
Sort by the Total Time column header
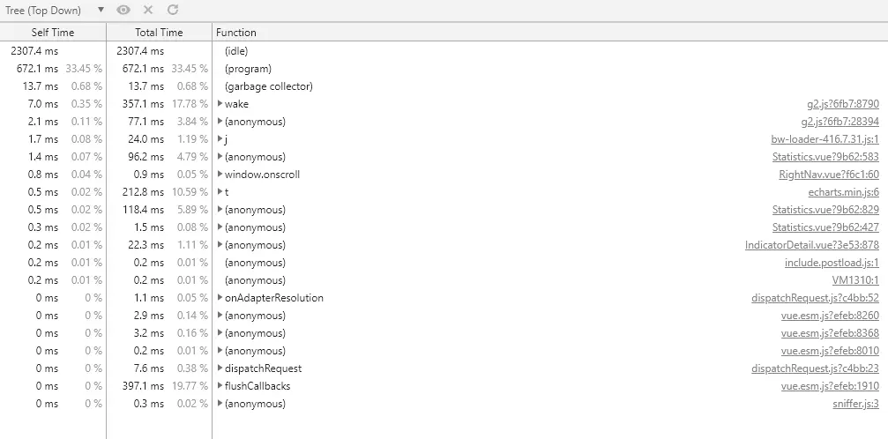point(159,33)
